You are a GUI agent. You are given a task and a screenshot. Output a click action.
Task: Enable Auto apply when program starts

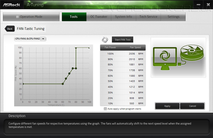pyautogui.click(x=105, y=109)
